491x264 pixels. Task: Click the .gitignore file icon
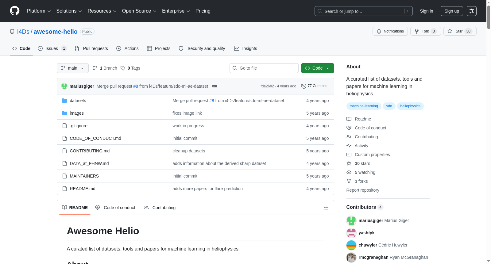(x=64, y=126)
